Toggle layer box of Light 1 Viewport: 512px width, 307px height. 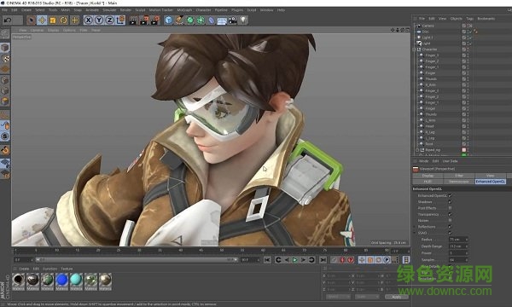pos(463,38)
